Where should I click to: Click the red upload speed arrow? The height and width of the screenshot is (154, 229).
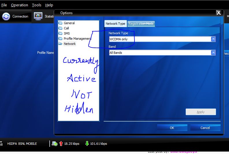(x=61, y=143)
